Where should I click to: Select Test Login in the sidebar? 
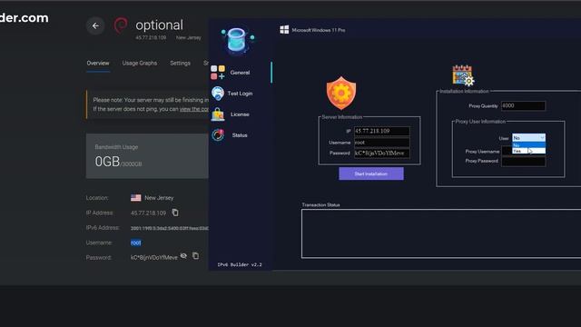(x=240, y=94)
